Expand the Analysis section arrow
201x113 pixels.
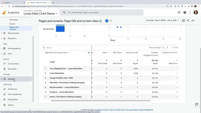(x=2, y=79)
